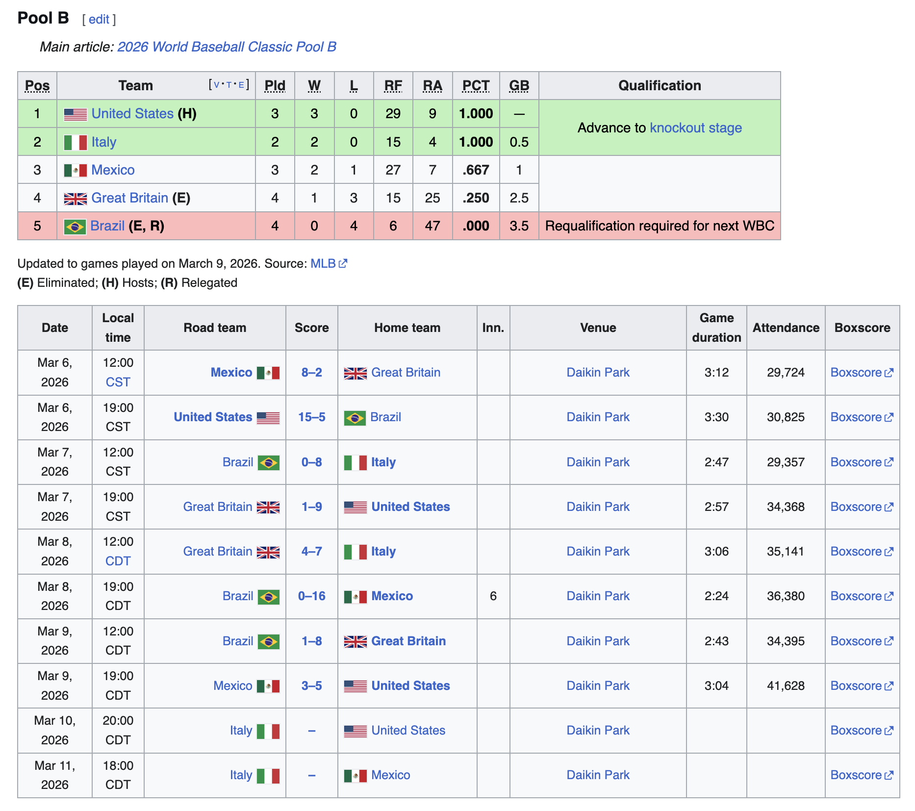Screen dimensions: 915x811
Task: Click Brazil's flag in the 0–8 game row
Action: (x=269, y=463)
